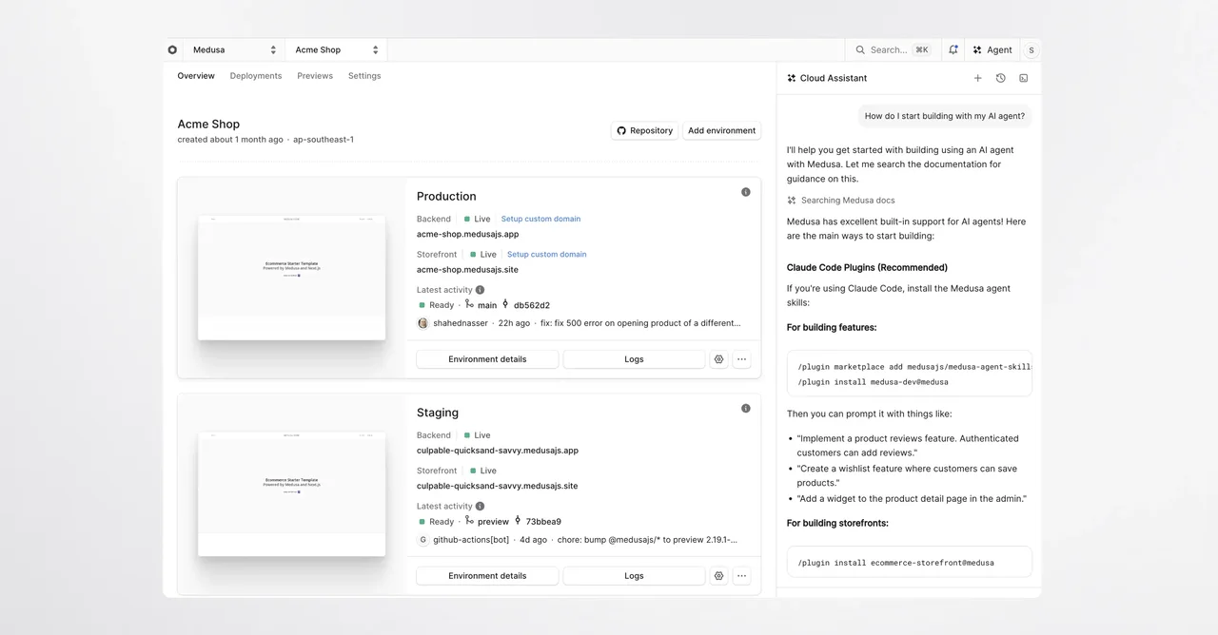The width and height of the screenshot is (1218, 635).
Task: Click the Searching Medusa docs step
Action: [841, 200]
